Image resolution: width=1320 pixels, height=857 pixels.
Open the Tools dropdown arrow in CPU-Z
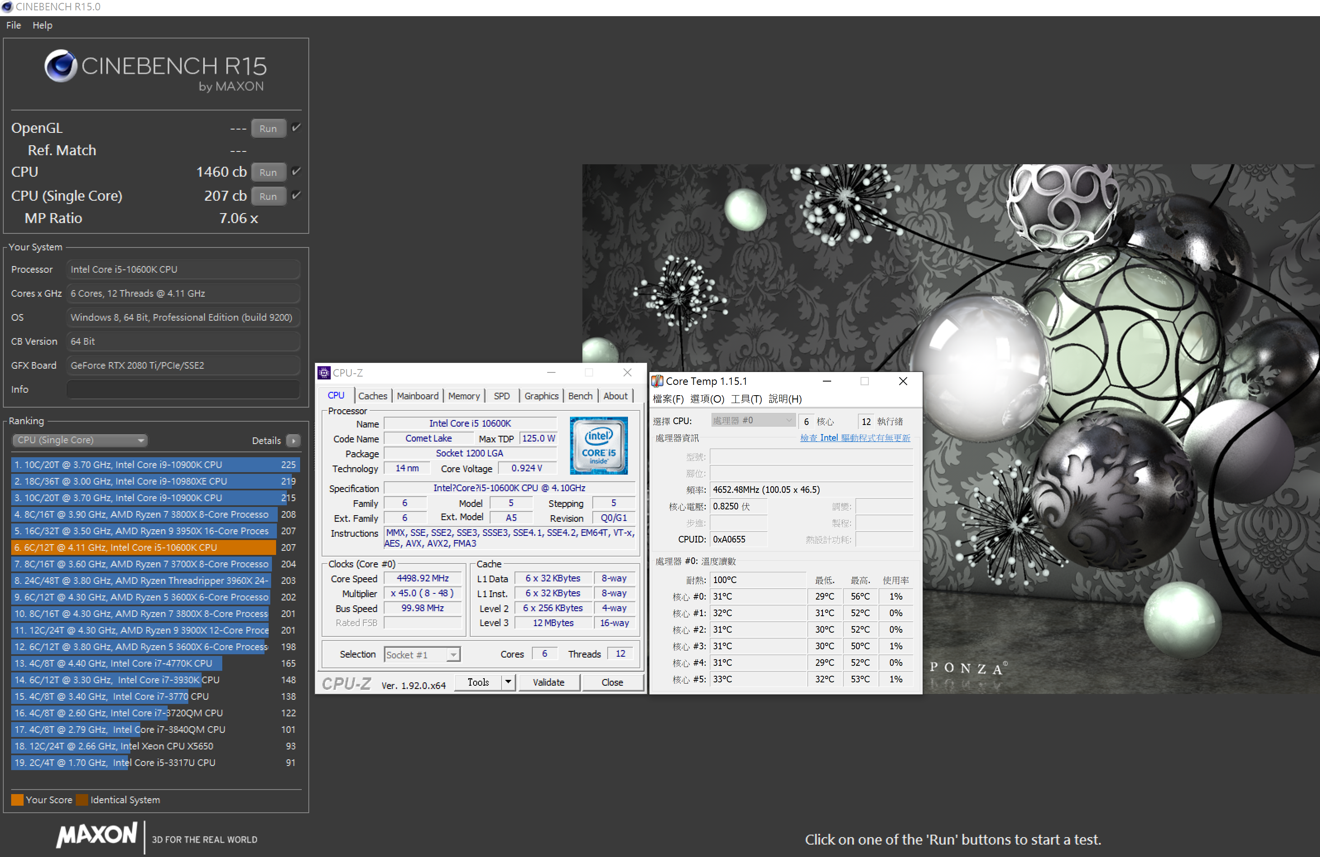(508, 682)
